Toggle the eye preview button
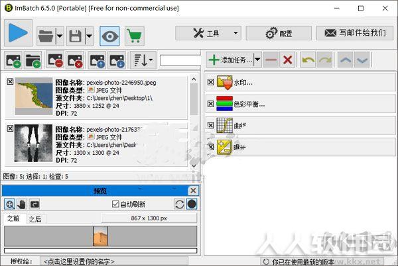The width and height of the screenshot is (398, 266). (109, 36)
